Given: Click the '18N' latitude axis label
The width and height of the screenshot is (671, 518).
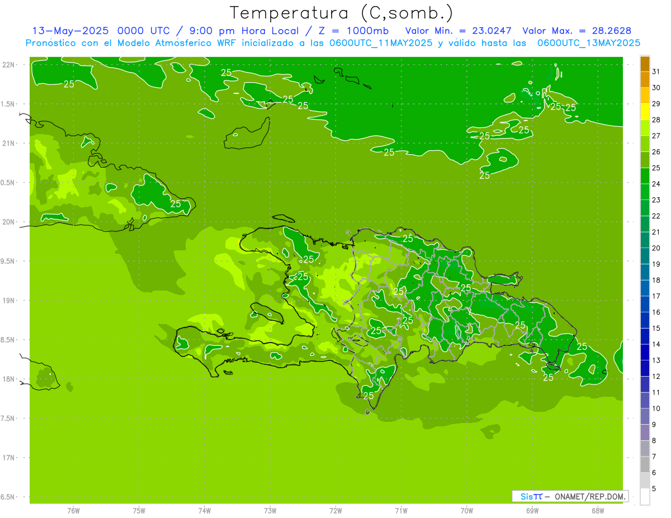Looking at the screenshot, I should (x=9, y=379).
